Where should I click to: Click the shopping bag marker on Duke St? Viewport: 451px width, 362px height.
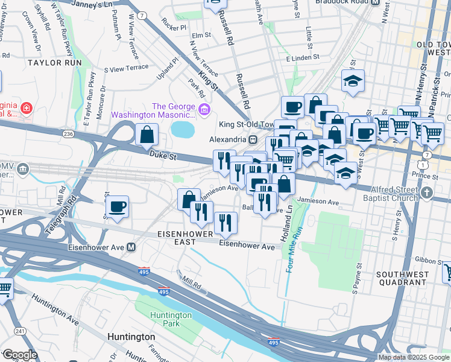pyautogui.click(x=147, y=136)
